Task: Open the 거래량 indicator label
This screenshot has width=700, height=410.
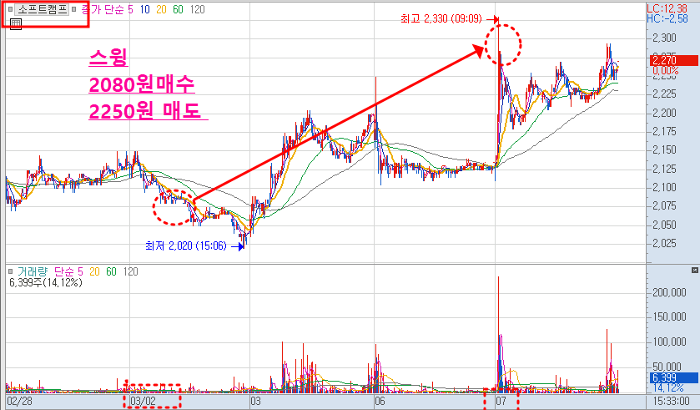Action: click(33, 271)
